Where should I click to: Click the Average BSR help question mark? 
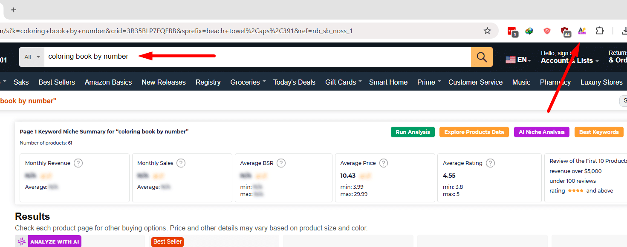281,163
